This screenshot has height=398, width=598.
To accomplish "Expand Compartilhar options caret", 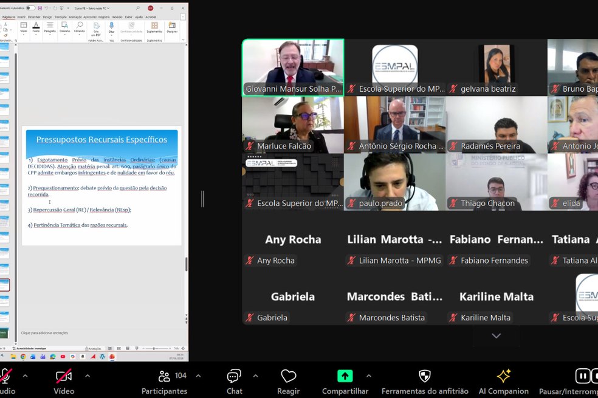I will click(x=369, y=376).
